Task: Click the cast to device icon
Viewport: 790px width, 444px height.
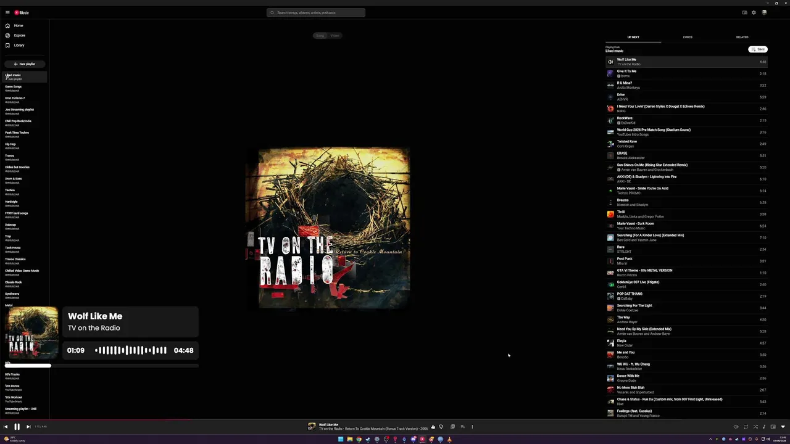Action: pos(744,12)
